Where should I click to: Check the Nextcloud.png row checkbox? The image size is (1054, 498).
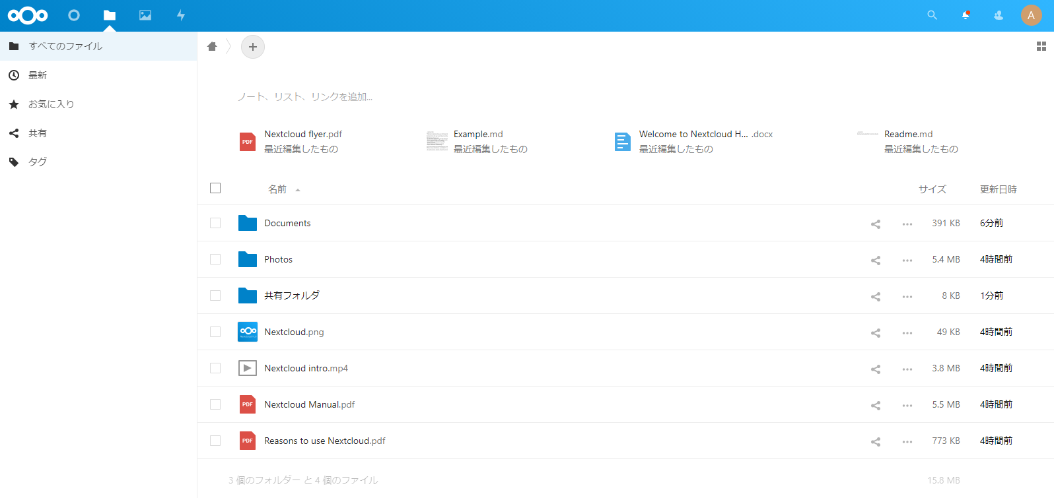215,332
